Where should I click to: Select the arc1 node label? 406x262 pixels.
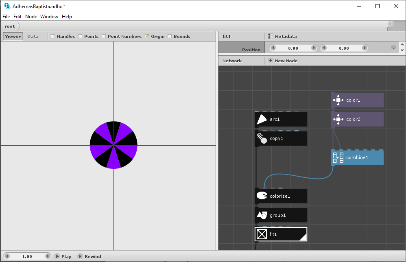(275, 119)
